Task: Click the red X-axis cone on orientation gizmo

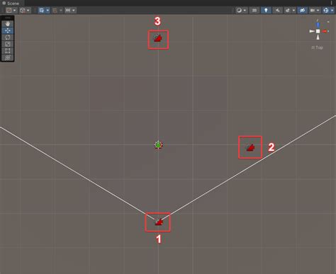Action: [325, 31]
